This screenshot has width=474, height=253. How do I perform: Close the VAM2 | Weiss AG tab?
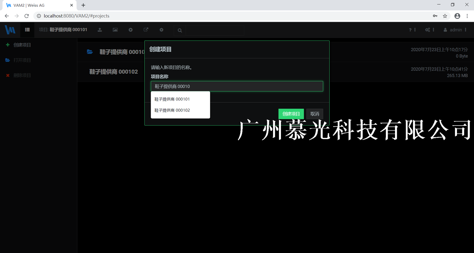click(72, 5)
